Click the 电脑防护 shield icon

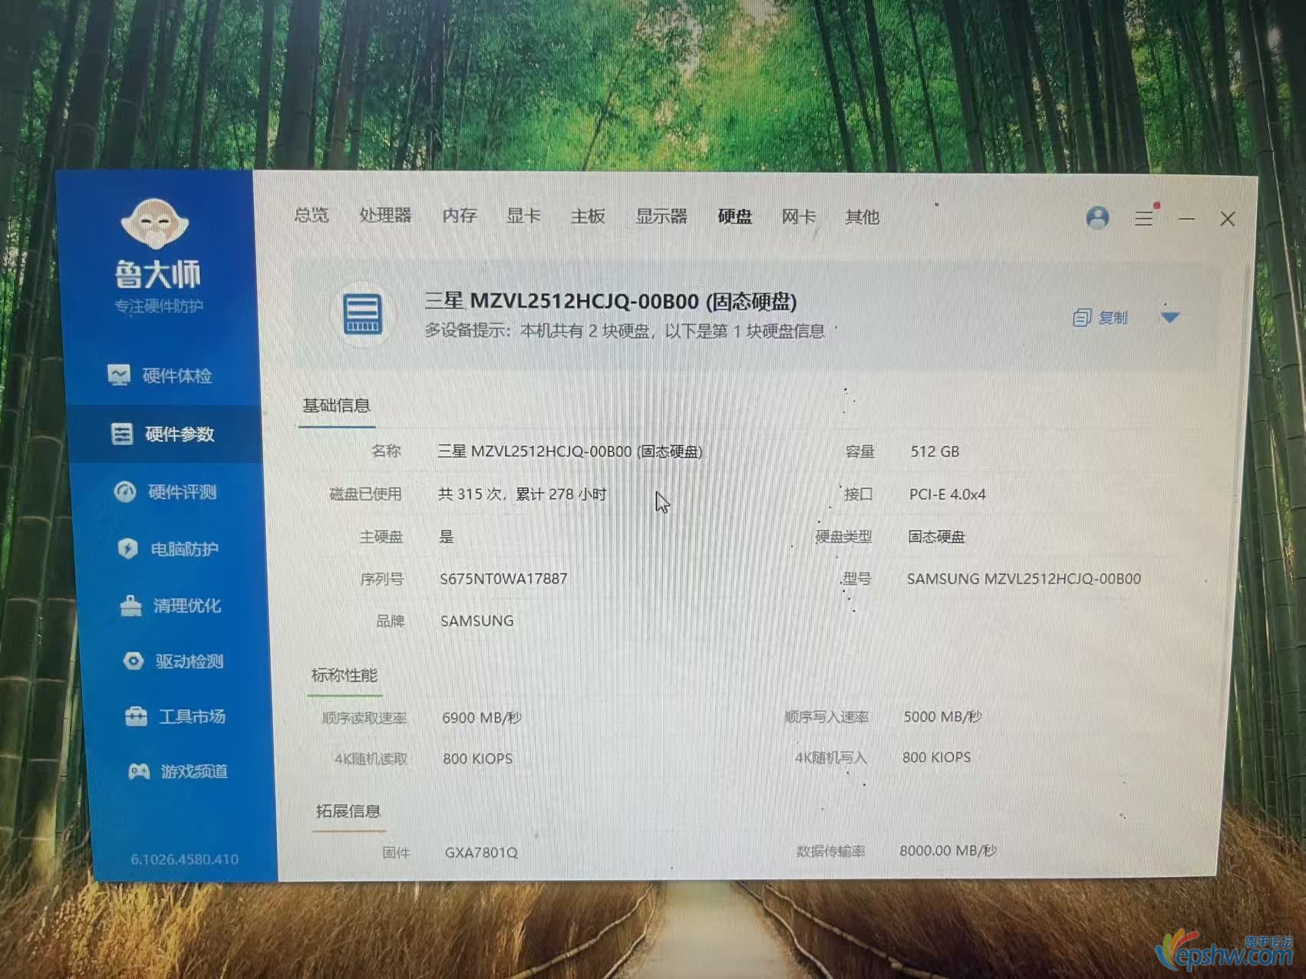[127, 549]
